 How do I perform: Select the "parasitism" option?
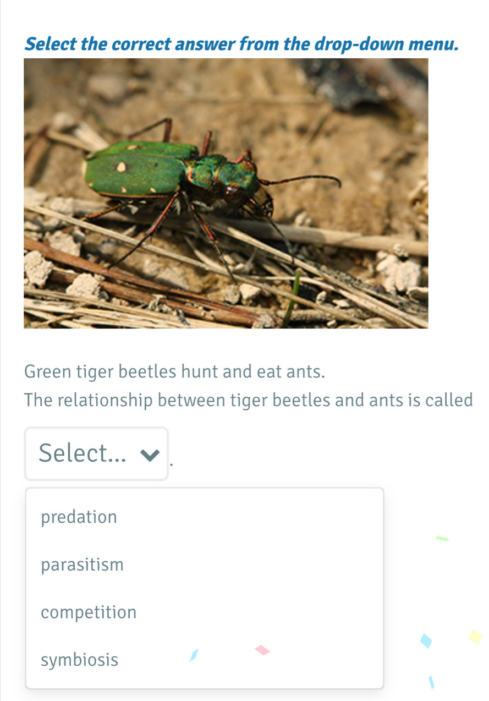[x=83, y=565]
